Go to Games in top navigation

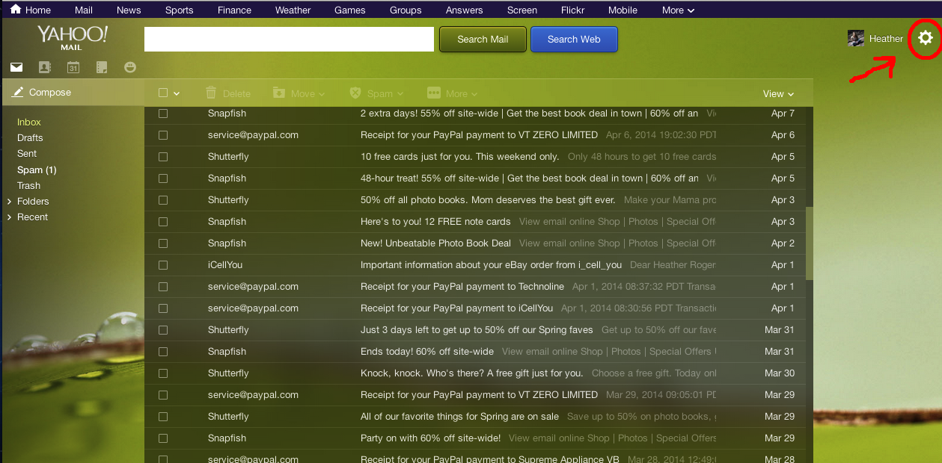click(350, 10)
